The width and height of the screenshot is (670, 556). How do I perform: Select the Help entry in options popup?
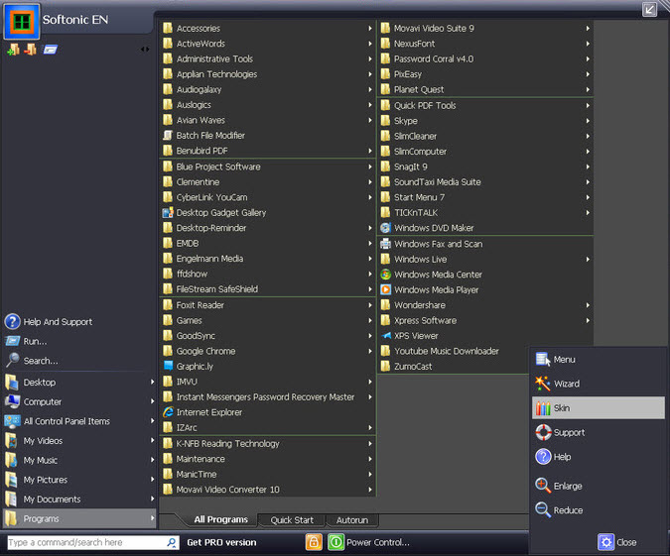coord(599,457)
